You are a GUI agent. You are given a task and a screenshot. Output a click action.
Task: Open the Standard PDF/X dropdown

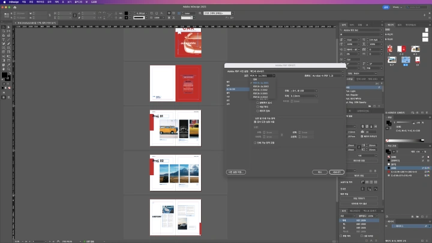click(x=262, y=76)
